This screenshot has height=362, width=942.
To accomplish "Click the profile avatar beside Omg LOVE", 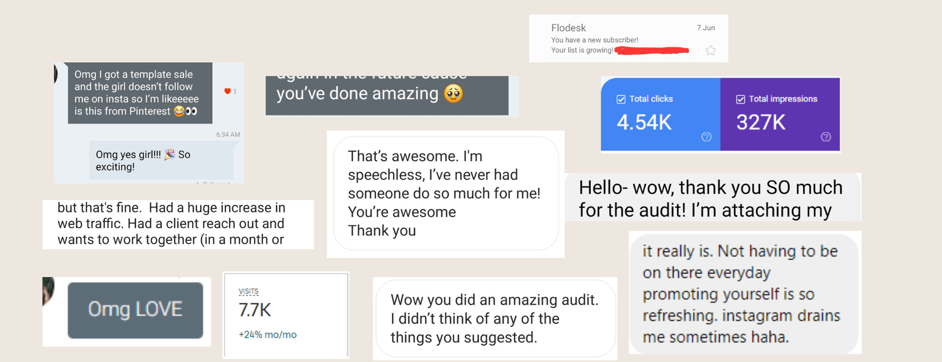I will [49, 292].
